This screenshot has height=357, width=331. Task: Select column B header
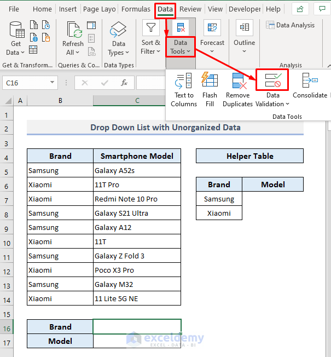pyautogui.click(x=60, y=100)
